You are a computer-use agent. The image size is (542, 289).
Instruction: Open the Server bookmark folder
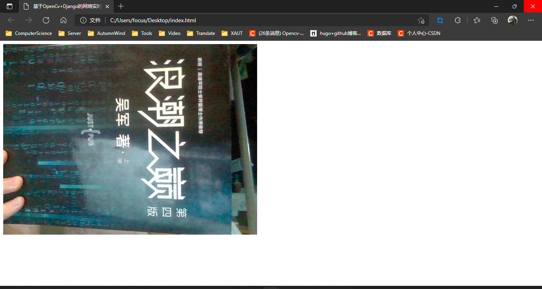click(x=70, y=33)
